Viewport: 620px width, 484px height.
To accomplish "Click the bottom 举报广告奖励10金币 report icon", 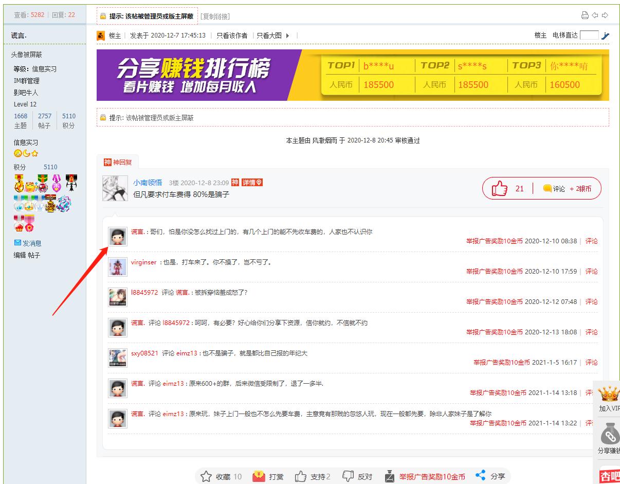I will 390,477.
